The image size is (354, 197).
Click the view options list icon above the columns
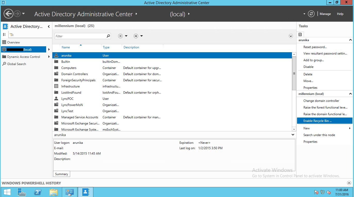pyautogui.click(x=120, y=36)
